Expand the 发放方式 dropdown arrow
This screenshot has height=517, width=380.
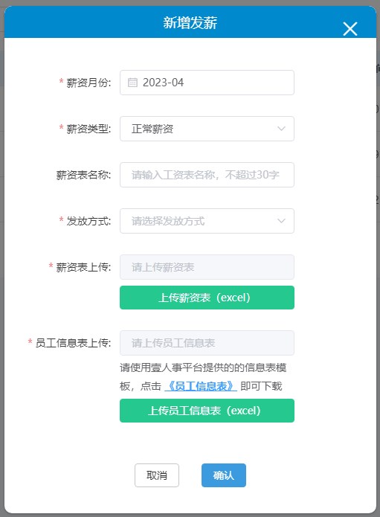[x=281, y=221]
